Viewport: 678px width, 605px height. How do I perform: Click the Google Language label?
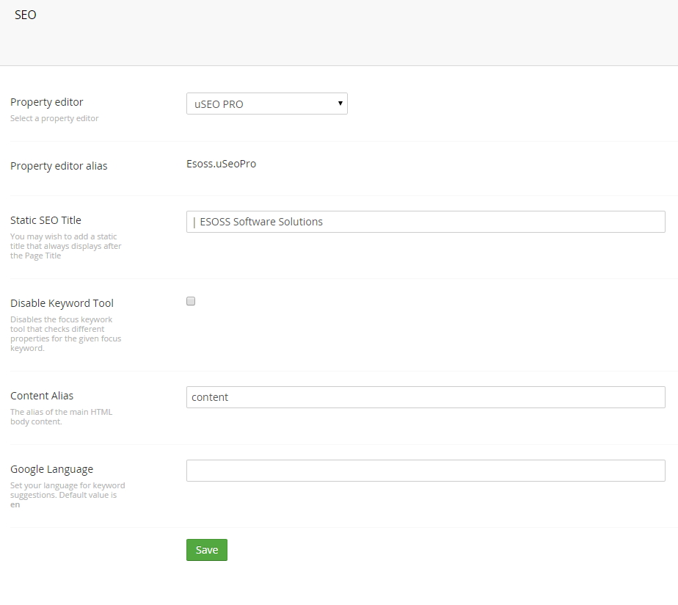pos(52,470)
